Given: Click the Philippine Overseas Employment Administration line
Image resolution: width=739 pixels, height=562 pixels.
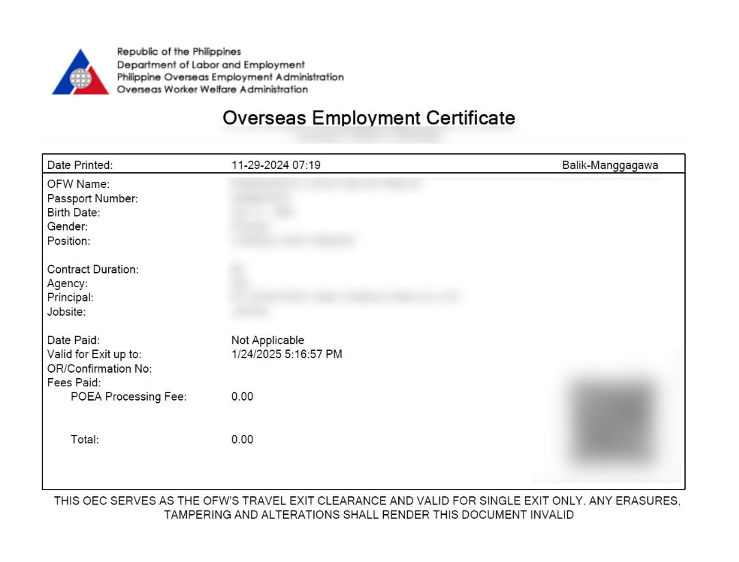Looking at the screenshot, I should click(x=230, y=77).
